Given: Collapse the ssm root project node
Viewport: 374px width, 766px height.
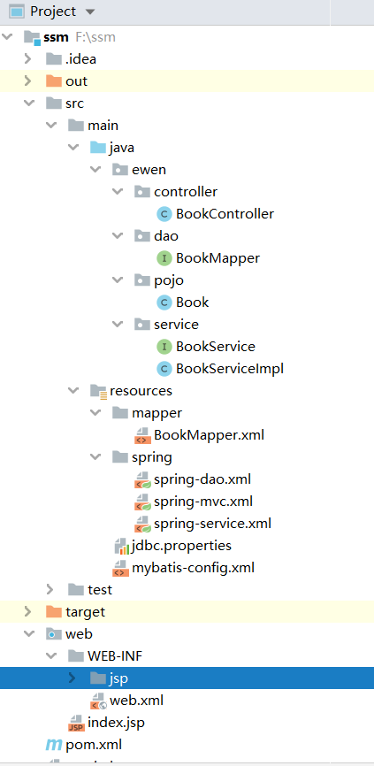Looking at the screenshot, I should coord(7,37).
